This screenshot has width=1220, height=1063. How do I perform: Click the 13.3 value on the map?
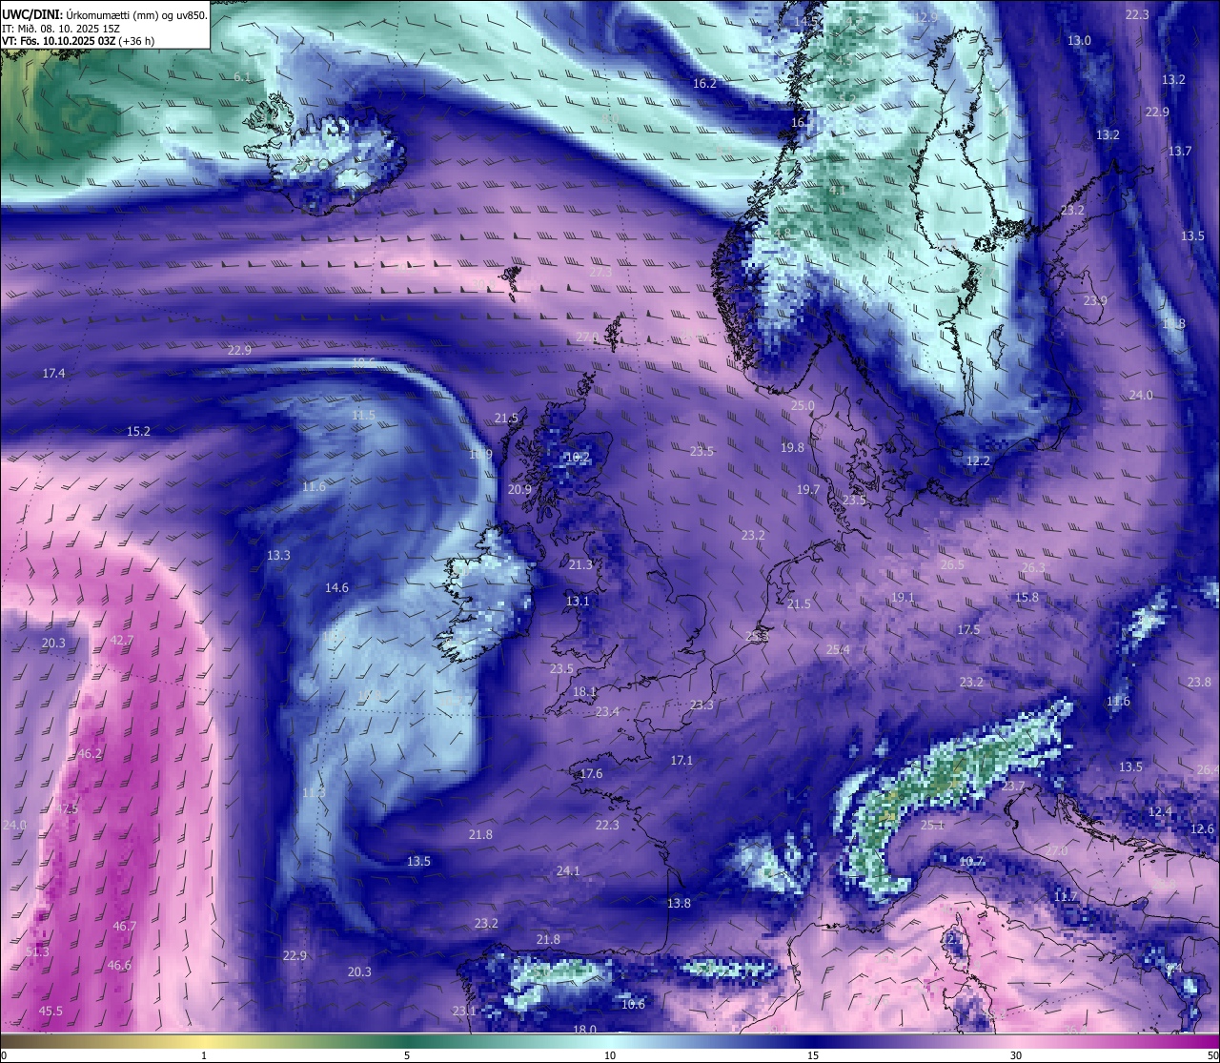(278, 555)
